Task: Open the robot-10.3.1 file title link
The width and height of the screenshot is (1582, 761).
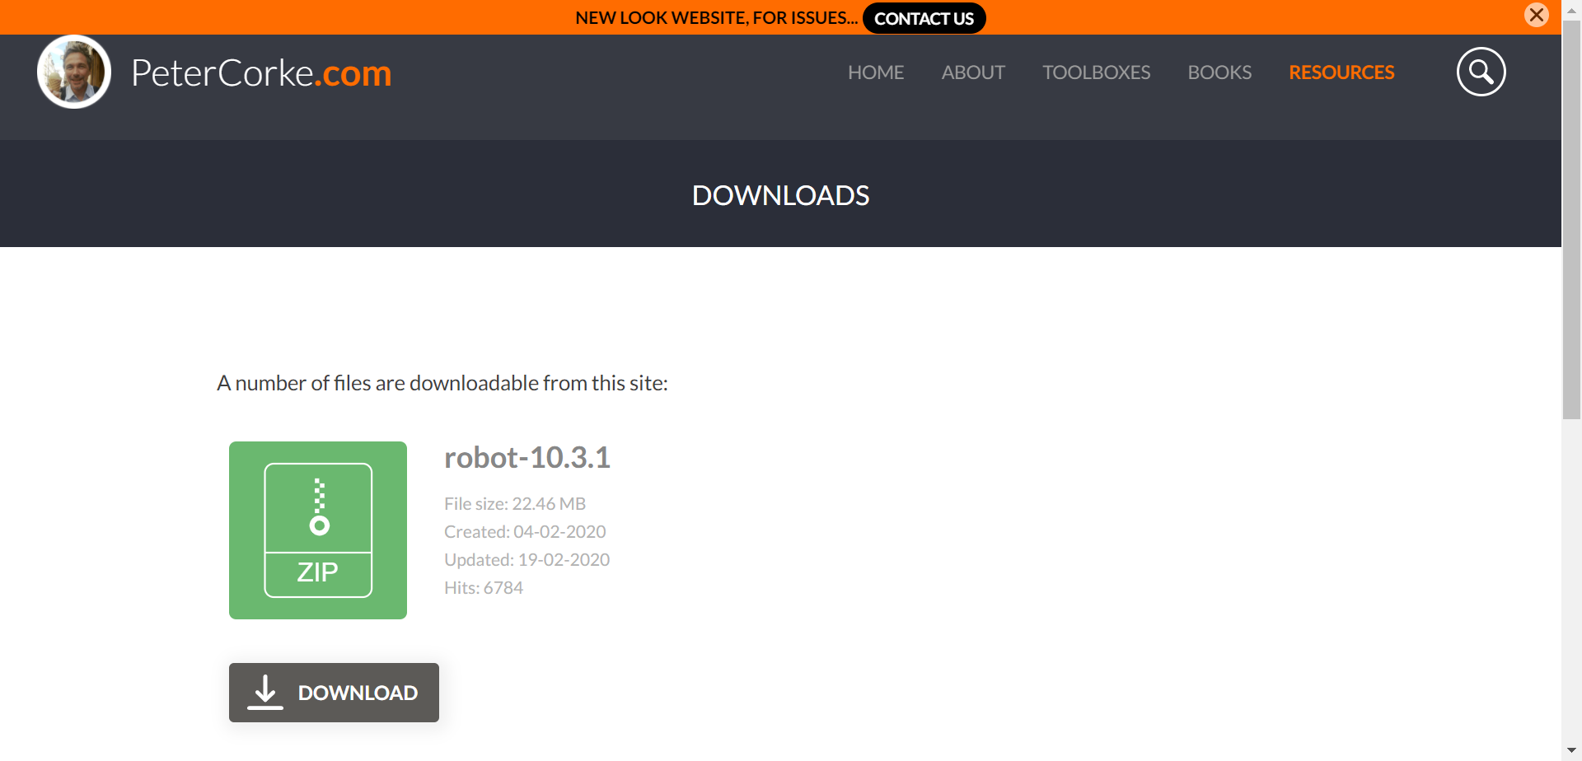Action: pyautogui.click(x=527, y=457)
